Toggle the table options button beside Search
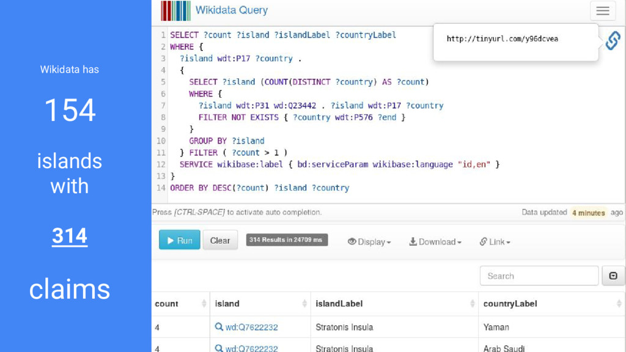This screenshot has height=352, width=626. tap(613, 276)
